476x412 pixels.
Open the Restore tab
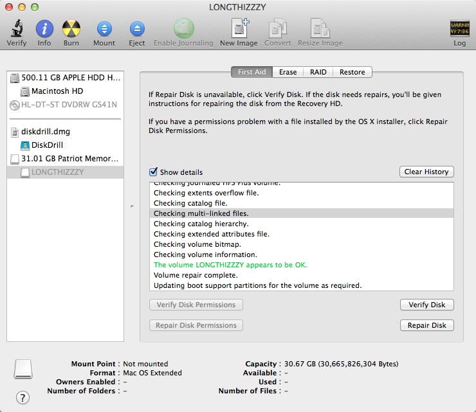pyautogui.click(x=352, y=72)
